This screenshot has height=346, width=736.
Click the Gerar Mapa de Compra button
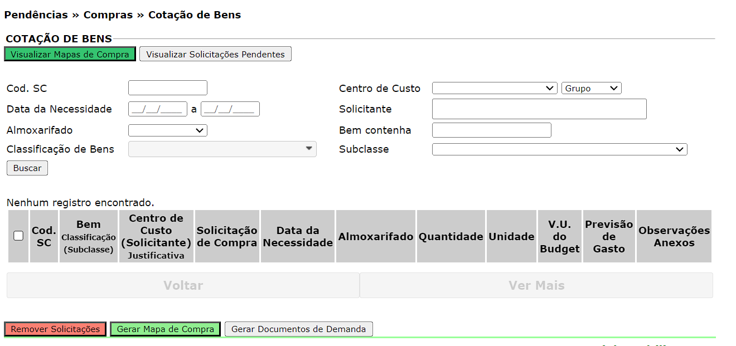[x=165, y=329]
